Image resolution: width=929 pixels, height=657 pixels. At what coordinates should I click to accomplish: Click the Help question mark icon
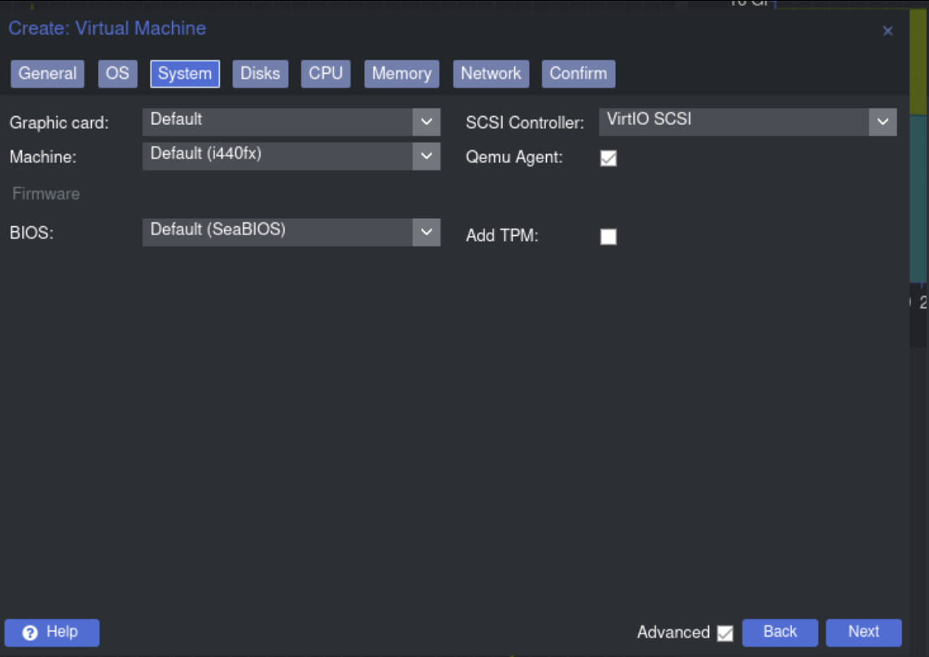coord(30,633)
